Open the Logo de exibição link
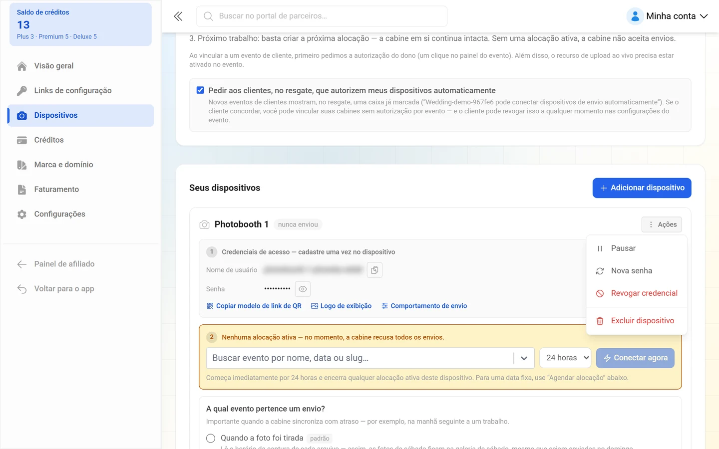Viewport: 719px width, 449px height. click(341, 306)
